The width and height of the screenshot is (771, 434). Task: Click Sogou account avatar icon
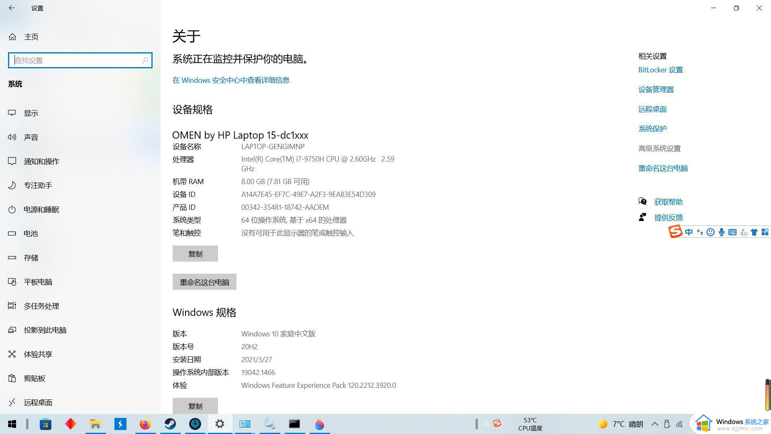(x=744, y=232)
